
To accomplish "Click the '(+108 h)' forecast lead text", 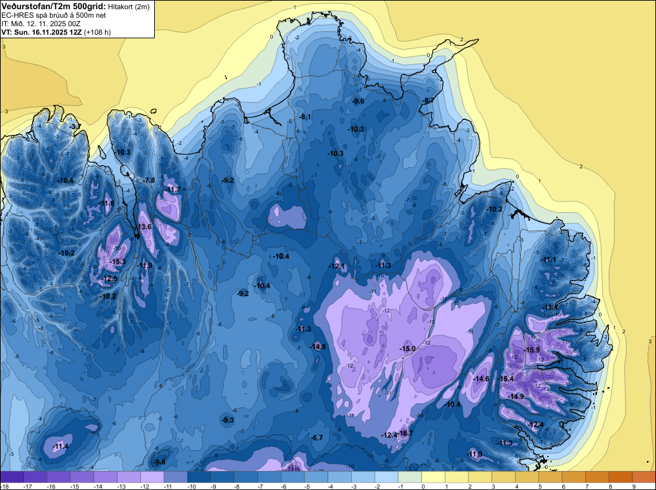I will tap(98, 32).
